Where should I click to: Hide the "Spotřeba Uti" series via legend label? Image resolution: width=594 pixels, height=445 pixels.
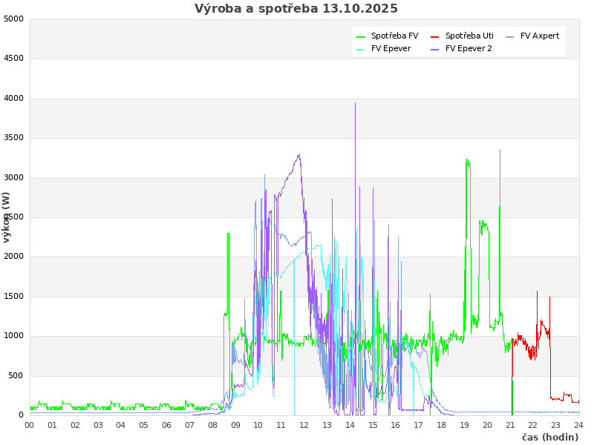coord(469,36)
